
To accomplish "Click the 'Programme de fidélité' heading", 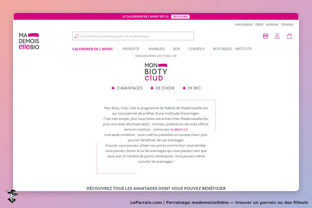I will (x=156, y=56).
